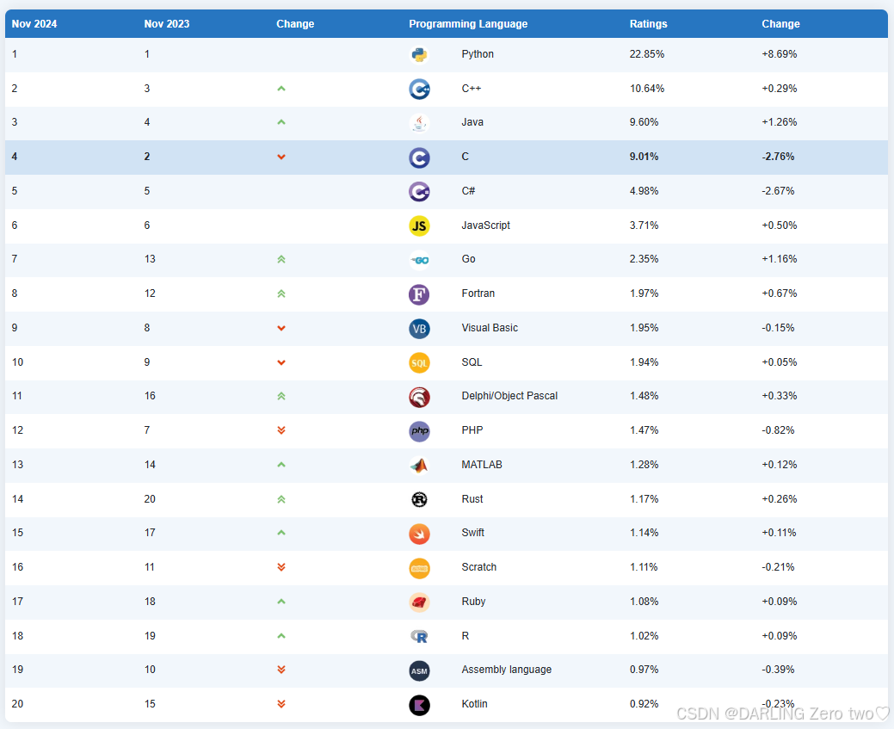
Task: Click the Nov 2024 column header
Action: click(x=34, y=24)
